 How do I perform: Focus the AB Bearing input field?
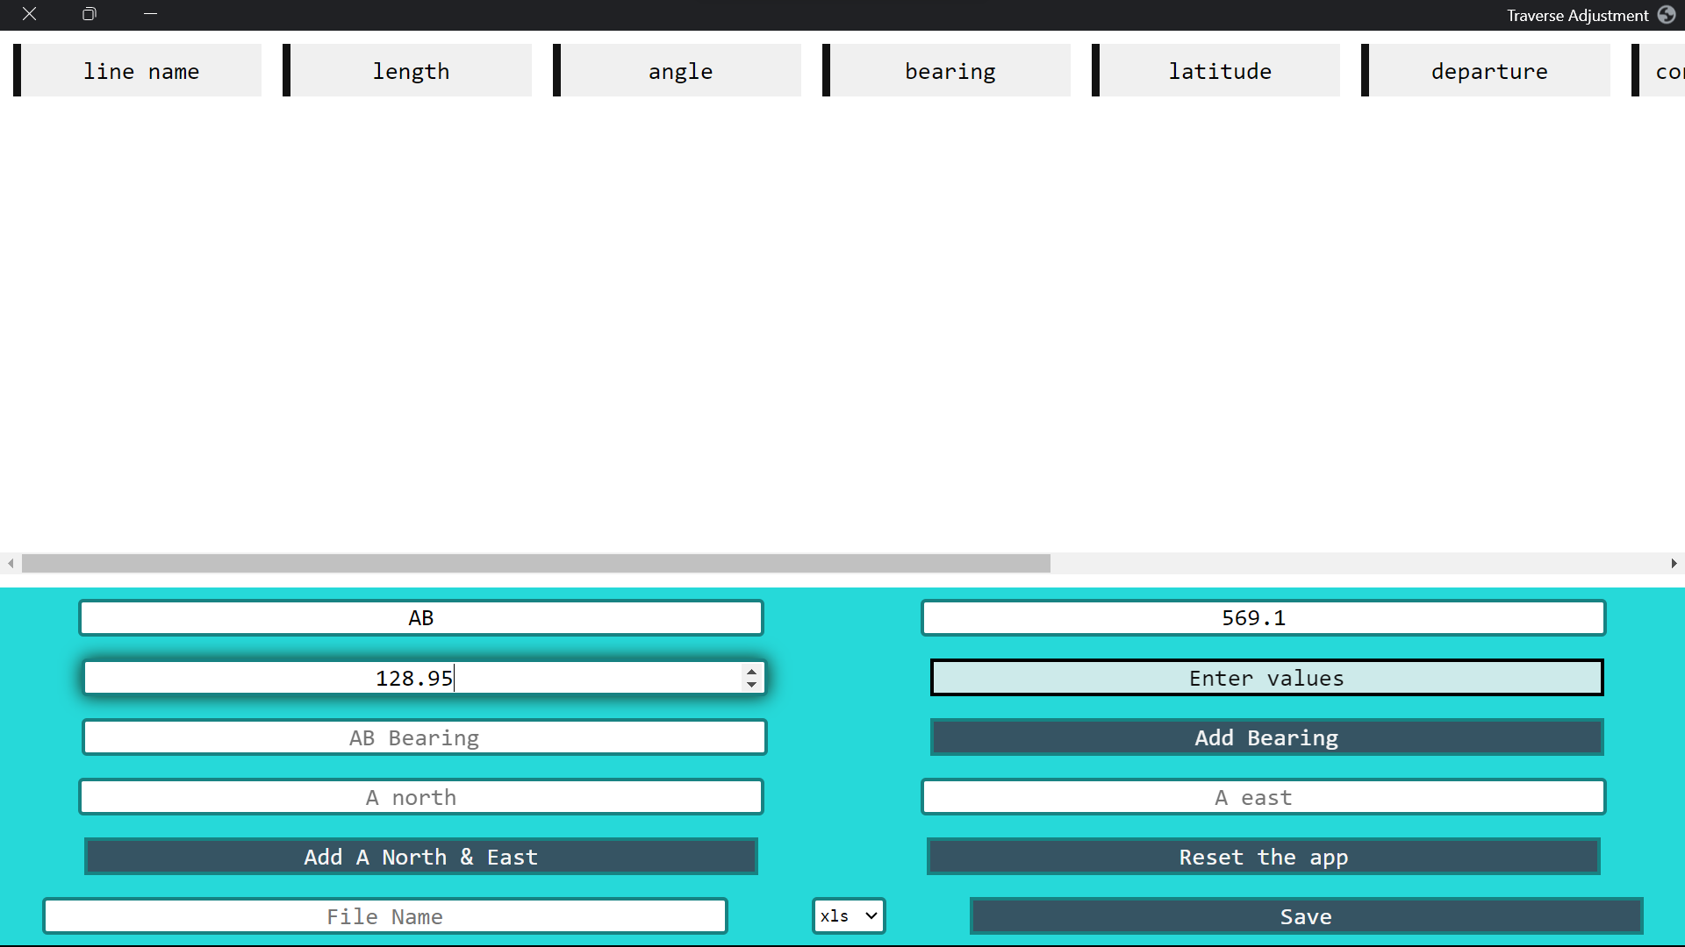pyautogui.click(x=424, y=737)
